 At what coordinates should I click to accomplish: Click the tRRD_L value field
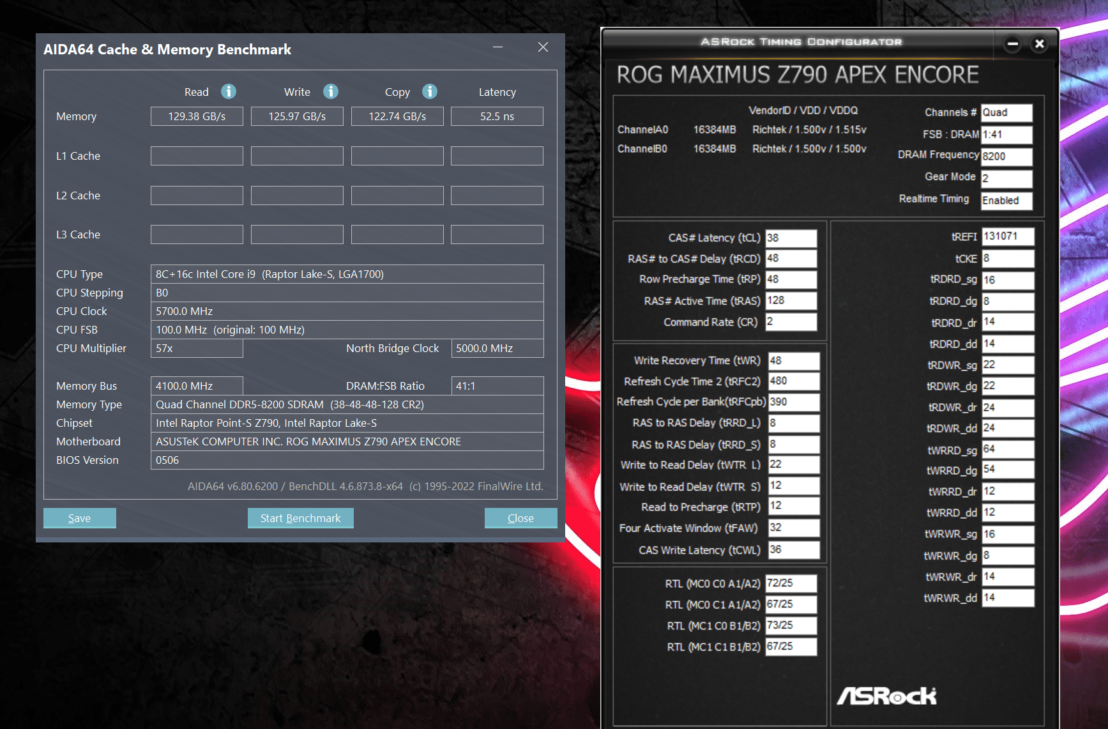pyautogui.click(x=793, y=423)
